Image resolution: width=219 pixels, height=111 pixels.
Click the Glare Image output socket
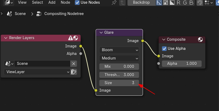pyautogui.click(x=143, y=41)
